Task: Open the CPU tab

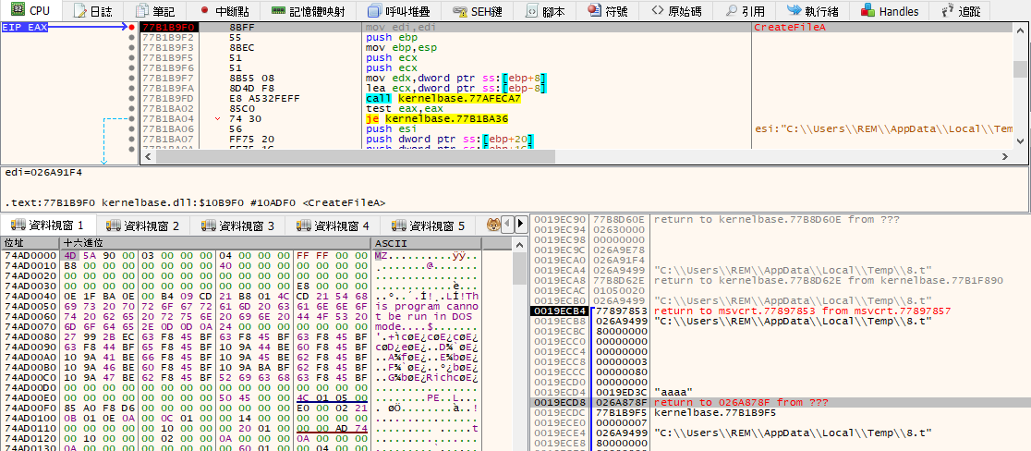Action: click(30, 10)
